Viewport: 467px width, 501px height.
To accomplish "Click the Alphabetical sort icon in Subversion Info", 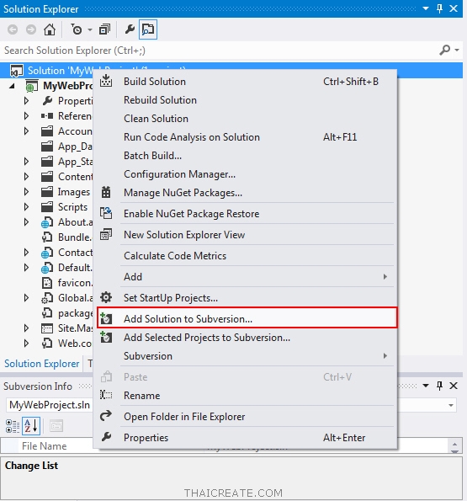I will coord(31,426).
